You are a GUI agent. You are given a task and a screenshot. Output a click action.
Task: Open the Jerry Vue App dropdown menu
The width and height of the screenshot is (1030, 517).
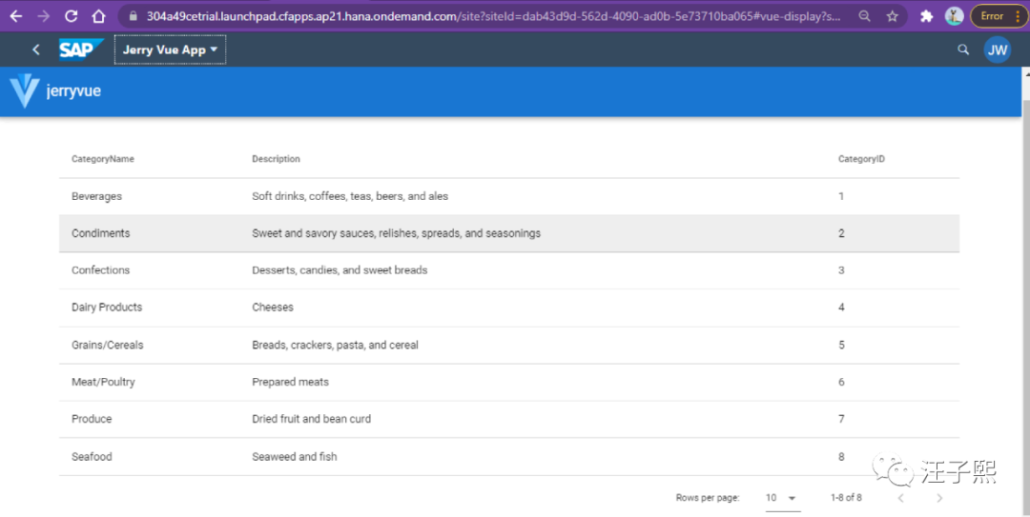[170, 50]
